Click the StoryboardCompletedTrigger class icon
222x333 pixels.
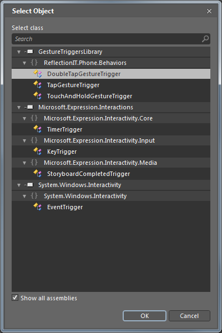[38, 173]
